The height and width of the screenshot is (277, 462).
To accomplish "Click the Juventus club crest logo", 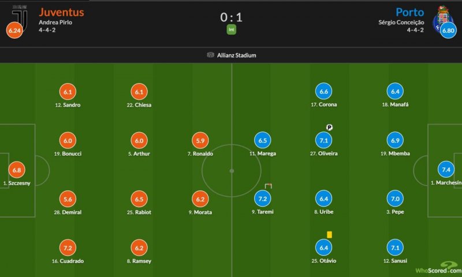I will click(20, 16).
